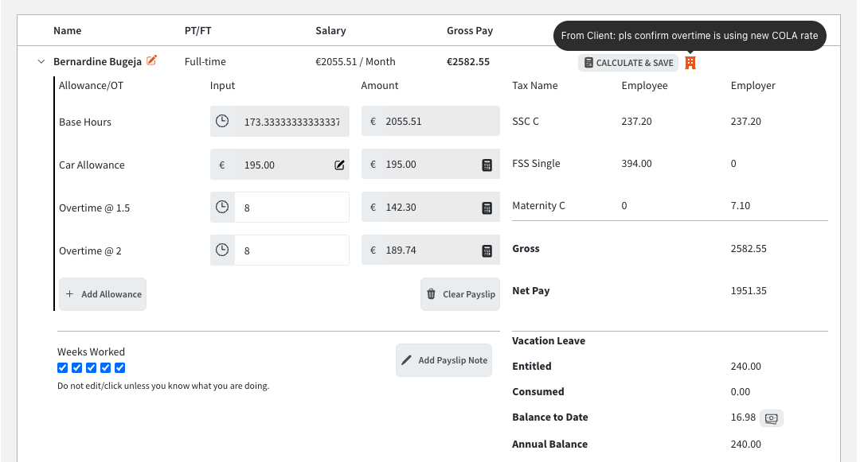860x462 pixels.
Task: Click the Maternity C employer value 7.10
Action: tap(741, 206)
